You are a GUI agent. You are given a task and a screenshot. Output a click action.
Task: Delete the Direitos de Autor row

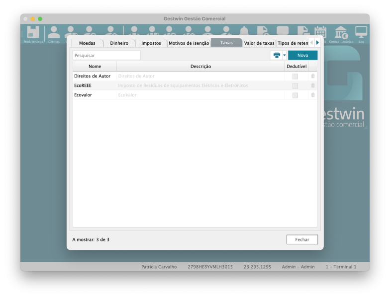pyautogui.click(x=313, y=76)
